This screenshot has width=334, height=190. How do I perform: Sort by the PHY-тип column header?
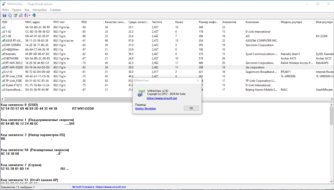click(66, 22)
